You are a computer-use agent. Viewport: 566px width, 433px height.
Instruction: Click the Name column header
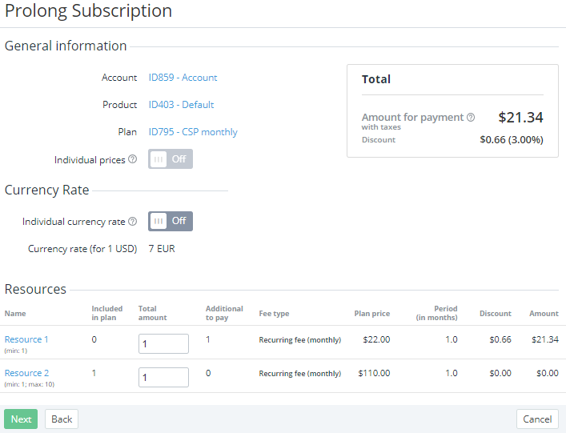(x=15, y=314)
